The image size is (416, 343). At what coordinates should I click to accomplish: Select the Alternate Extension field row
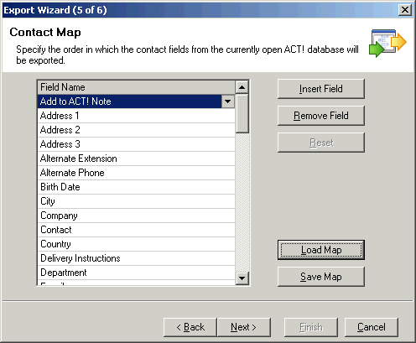(x=136, y=159)
